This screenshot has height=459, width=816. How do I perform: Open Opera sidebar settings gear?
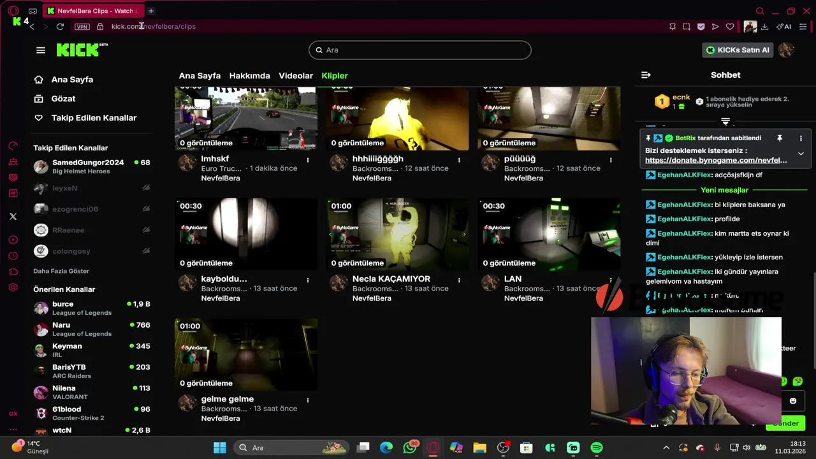13,288
